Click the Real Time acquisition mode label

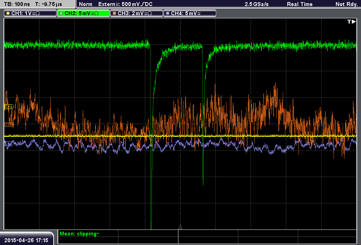point(300,4)
